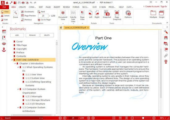170x120 pixels.
Task: Click the RENAME bookmark button
Action: (32, 35)
